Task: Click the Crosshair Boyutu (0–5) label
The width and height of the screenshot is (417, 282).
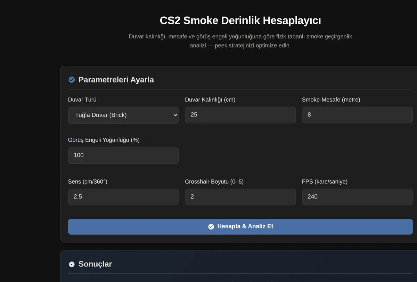Action: pyautogui.click(x=214, y=182)
